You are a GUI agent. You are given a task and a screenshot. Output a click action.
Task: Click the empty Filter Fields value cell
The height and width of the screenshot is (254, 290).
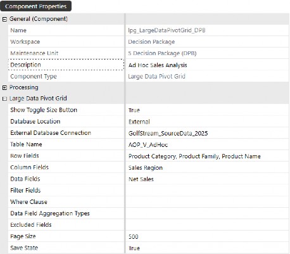[207, 191]
